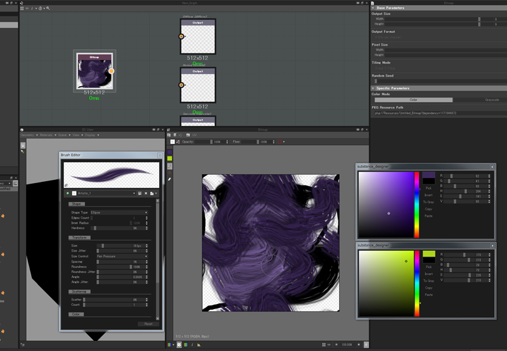The image size is (507, 351).
Task: Save the brush preset in Brush Editor
Action: pos(139,193)
